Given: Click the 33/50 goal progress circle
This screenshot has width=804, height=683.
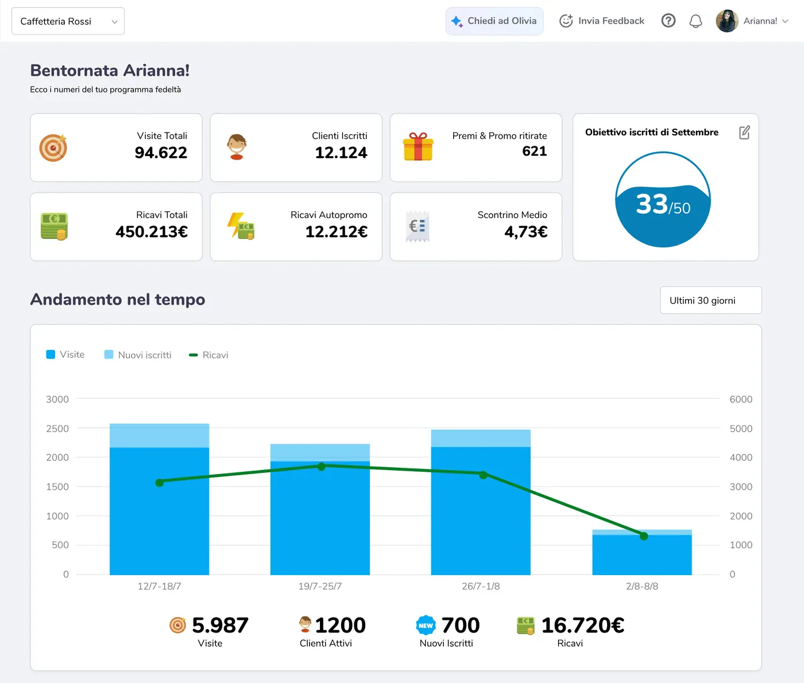Looking at the screenshot, I should [x=663, y=199].
